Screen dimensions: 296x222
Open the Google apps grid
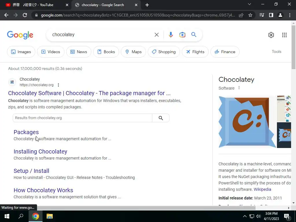pyautogui.click(x=284, y=35)
